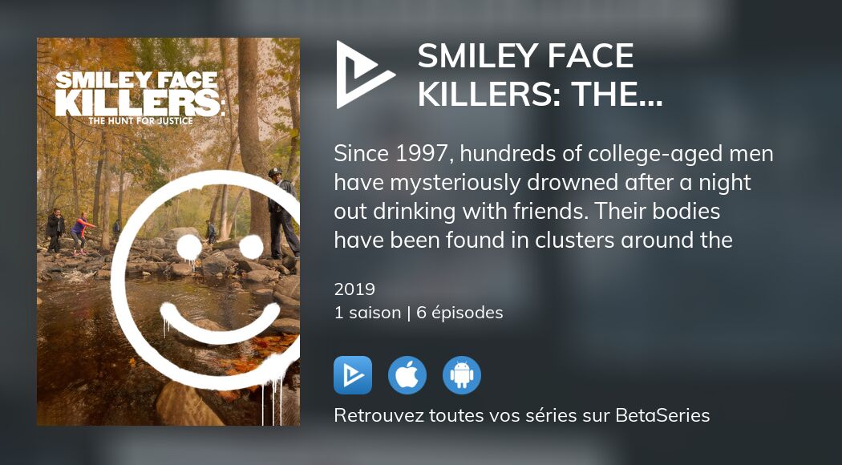The width and height of the screenshot is (842, 465).
Task: Select the Android robot icon
Action: click(x=462, y=375)
